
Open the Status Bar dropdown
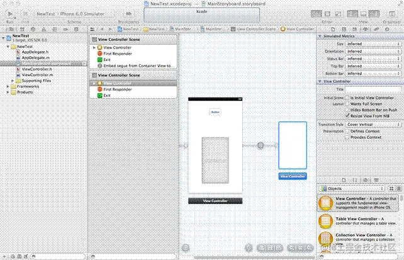click(373, 59)
